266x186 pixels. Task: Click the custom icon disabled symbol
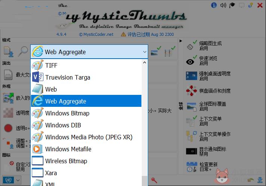(9, 166)
